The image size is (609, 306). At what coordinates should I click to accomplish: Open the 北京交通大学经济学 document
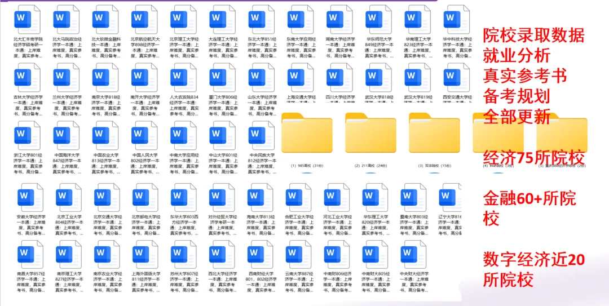[107, 197]
